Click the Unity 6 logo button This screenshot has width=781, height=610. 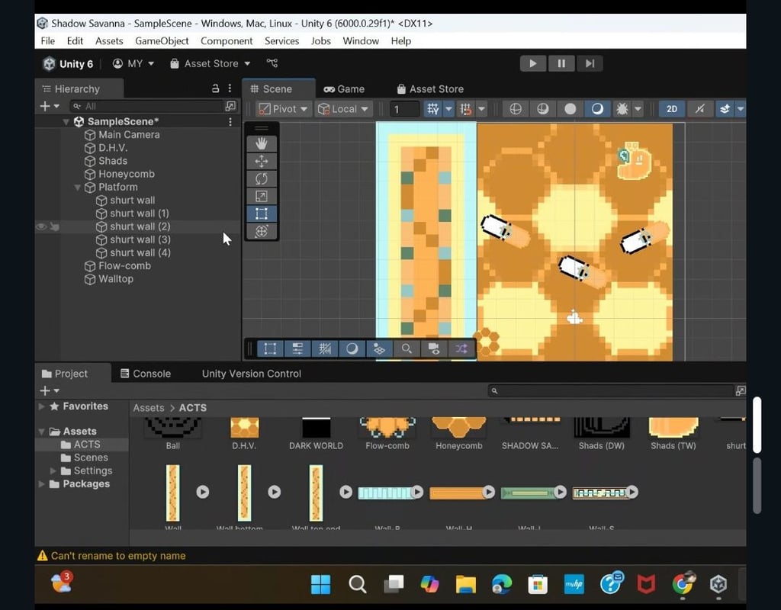[68, 64]
